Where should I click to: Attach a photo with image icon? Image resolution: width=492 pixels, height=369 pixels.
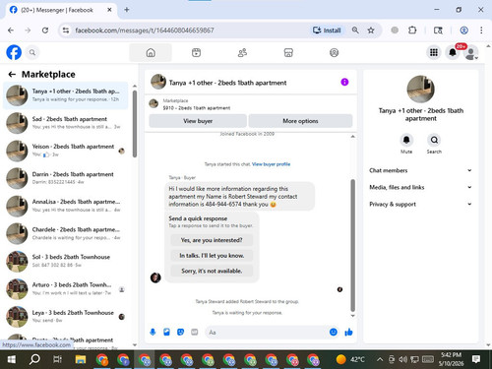pyautogui.click(x=166, y=333)
